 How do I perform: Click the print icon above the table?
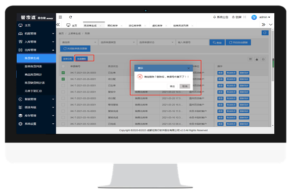click(x=263, y=59)
